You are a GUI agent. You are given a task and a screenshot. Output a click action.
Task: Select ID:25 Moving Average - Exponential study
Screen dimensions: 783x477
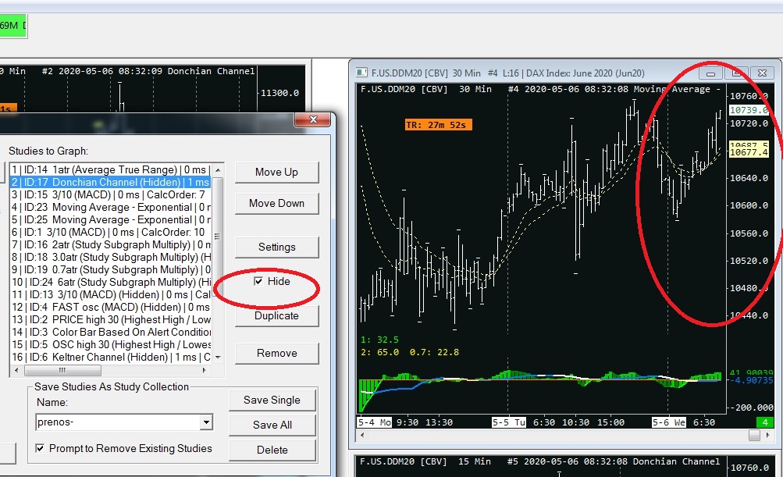pyautogui.click(x=111, y=220)
